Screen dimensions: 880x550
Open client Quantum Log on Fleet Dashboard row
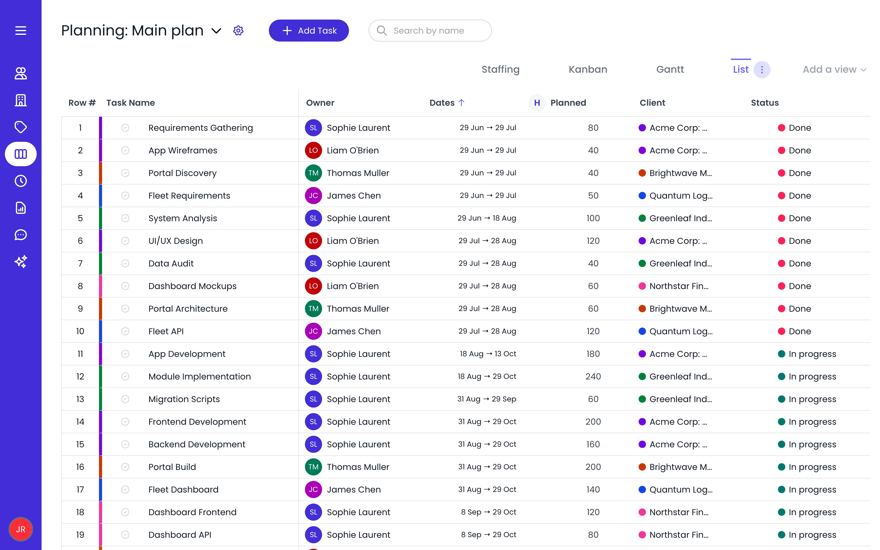click(x=676, y=489)
